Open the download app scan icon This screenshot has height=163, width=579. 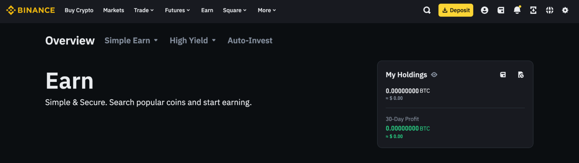[x=533, y=10]
